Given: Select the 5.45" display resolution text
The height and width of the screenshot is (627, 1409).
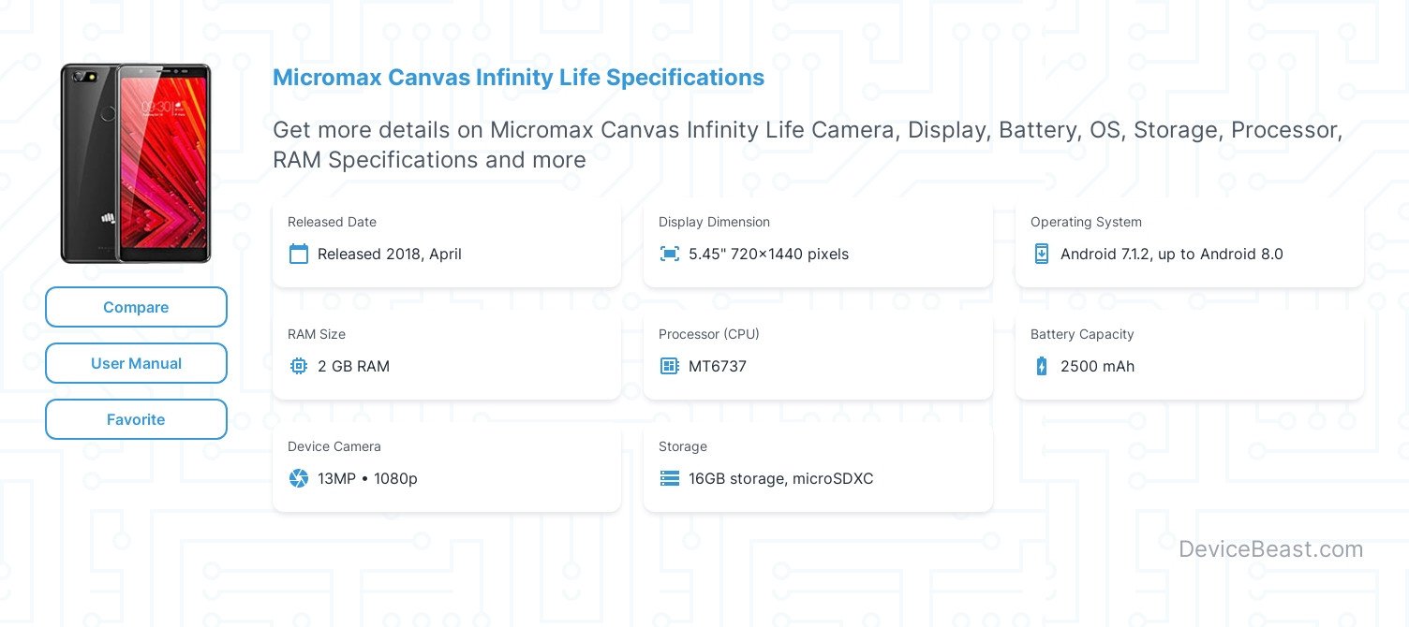Looking at the screenshot, I should pos(768,254).
